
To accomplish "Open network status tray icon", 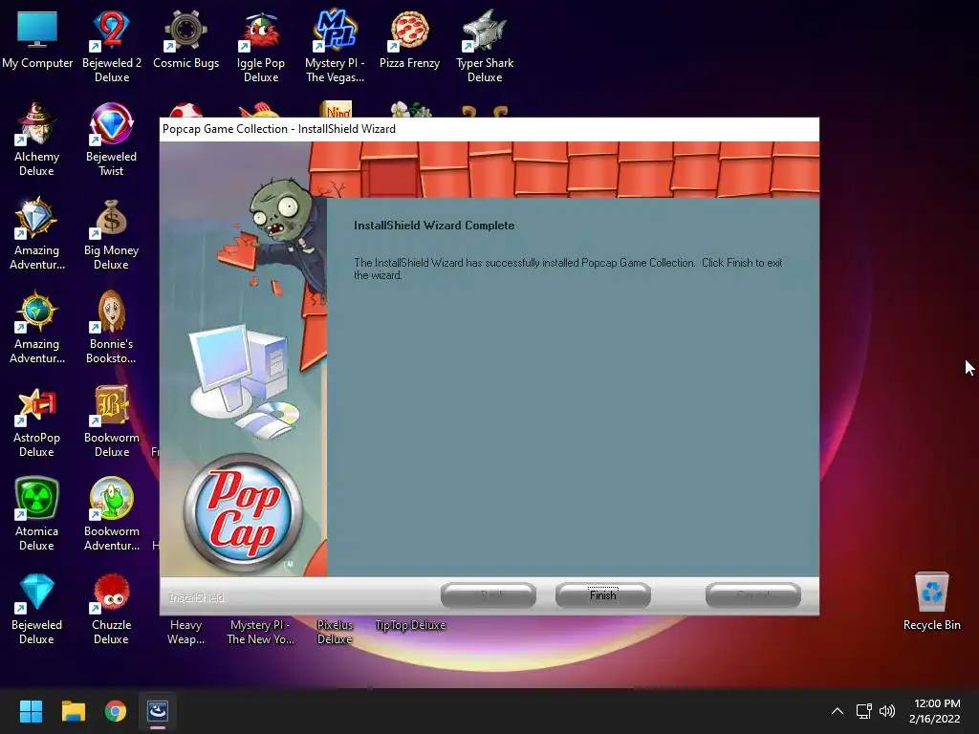I will (864, 711).
